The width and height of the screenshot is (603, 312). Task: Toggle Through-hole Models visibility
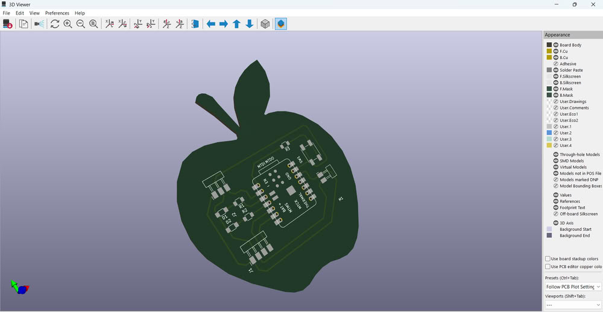556,154
